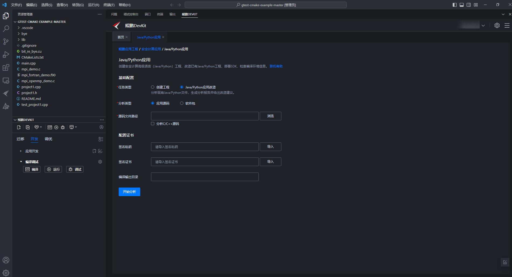
Task: Select 创建工程 radio option
Action: coord(153,87)
